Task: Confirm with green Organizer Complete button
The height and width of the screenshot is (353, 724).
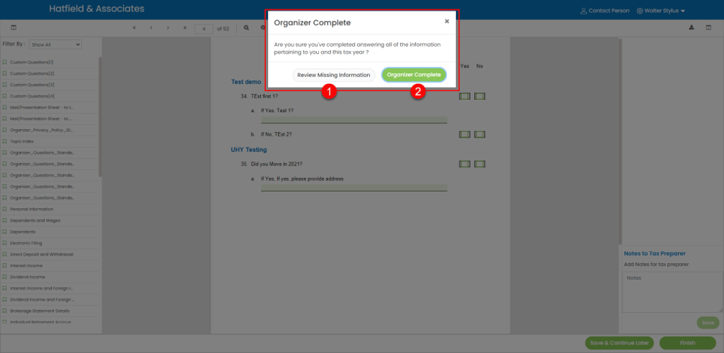Action: (x=414, y=75)
